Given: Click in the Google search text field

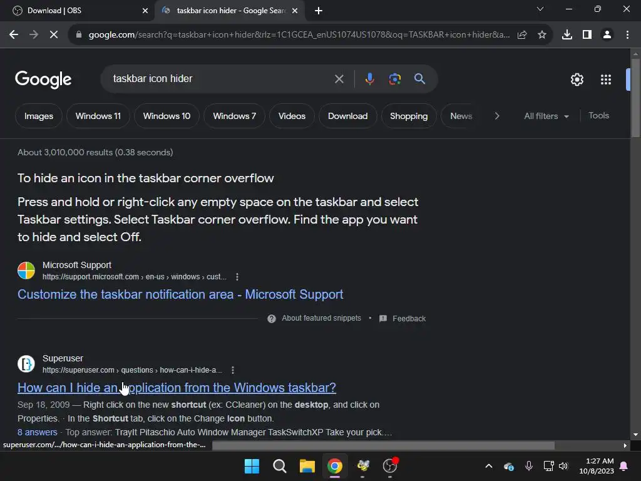Looking at the screenshot, I should point(221,79).
